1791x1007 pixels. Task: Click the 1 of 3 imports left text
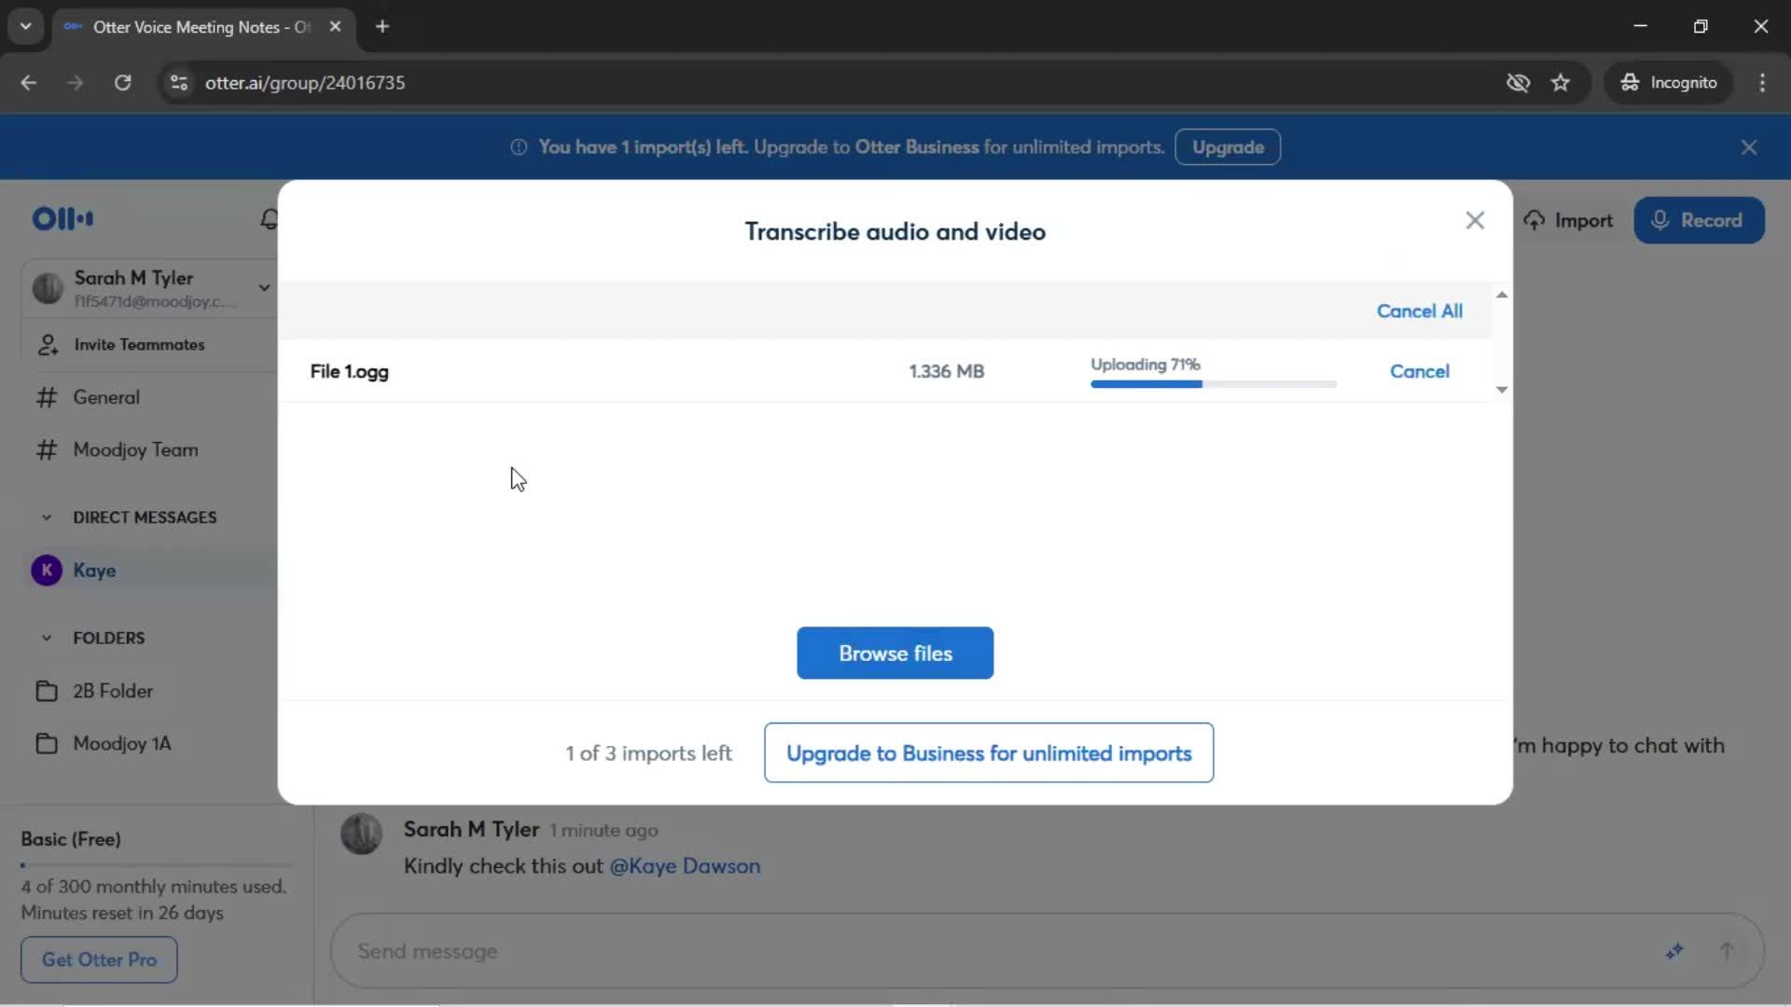pyautogui.click(x=648, y=752)
